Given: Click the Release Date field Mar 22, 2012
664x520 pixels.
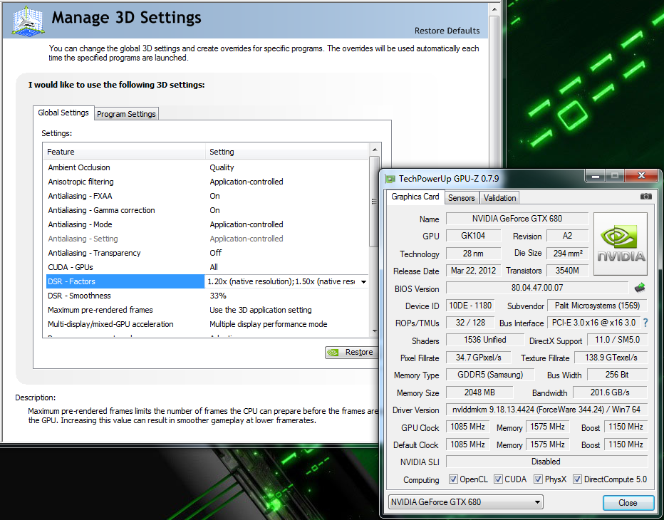Looking at the screenshot, I should point(474,271).
